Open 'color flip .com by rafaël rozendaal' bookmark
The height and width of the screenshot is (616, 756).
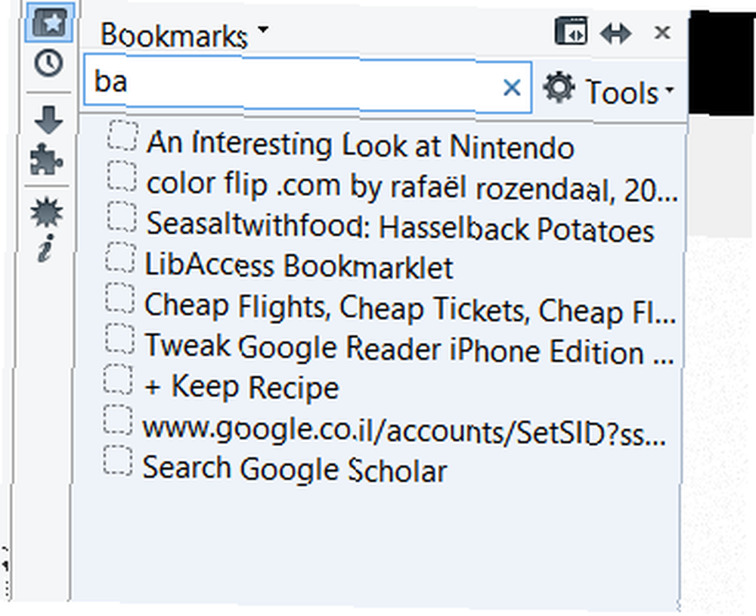click(x=412, y=186)
